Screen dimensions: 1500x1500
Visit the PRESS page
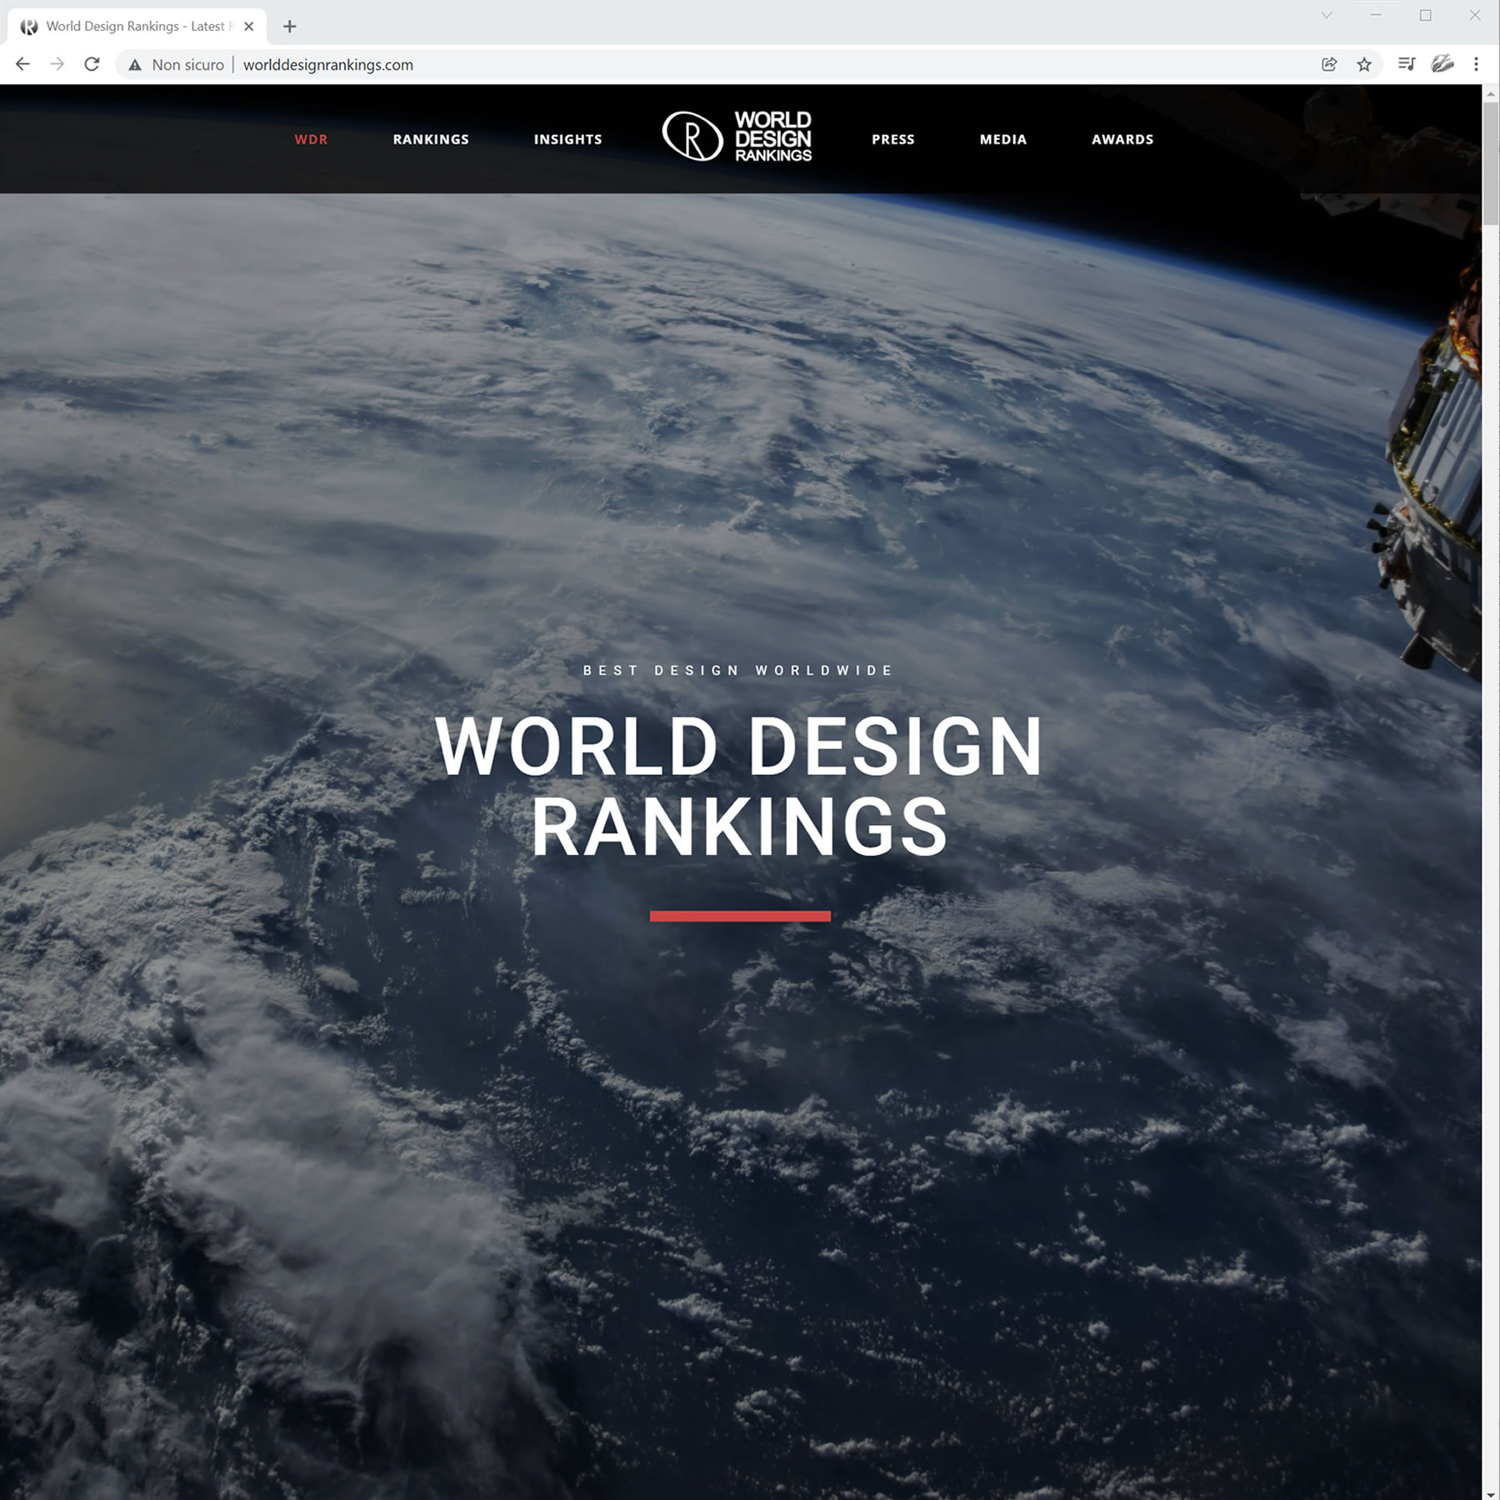(x=892, y=139)
